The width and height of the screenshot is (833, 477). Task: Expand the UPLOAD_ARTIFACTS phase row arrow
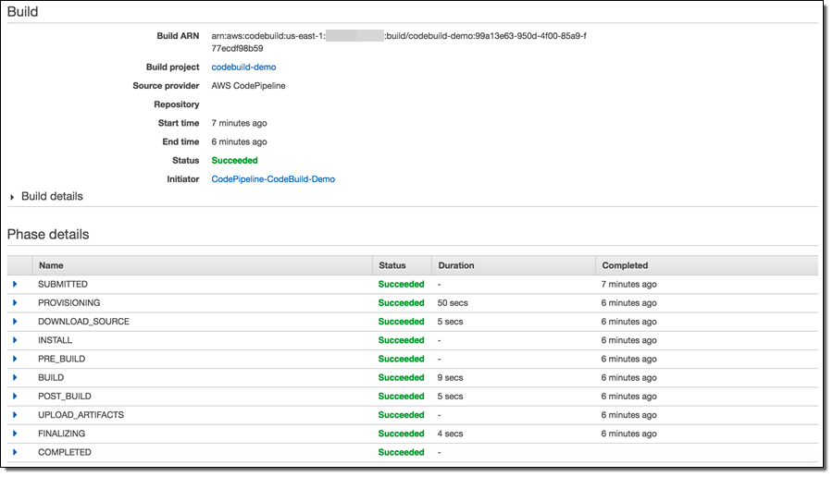click(15, 415)
